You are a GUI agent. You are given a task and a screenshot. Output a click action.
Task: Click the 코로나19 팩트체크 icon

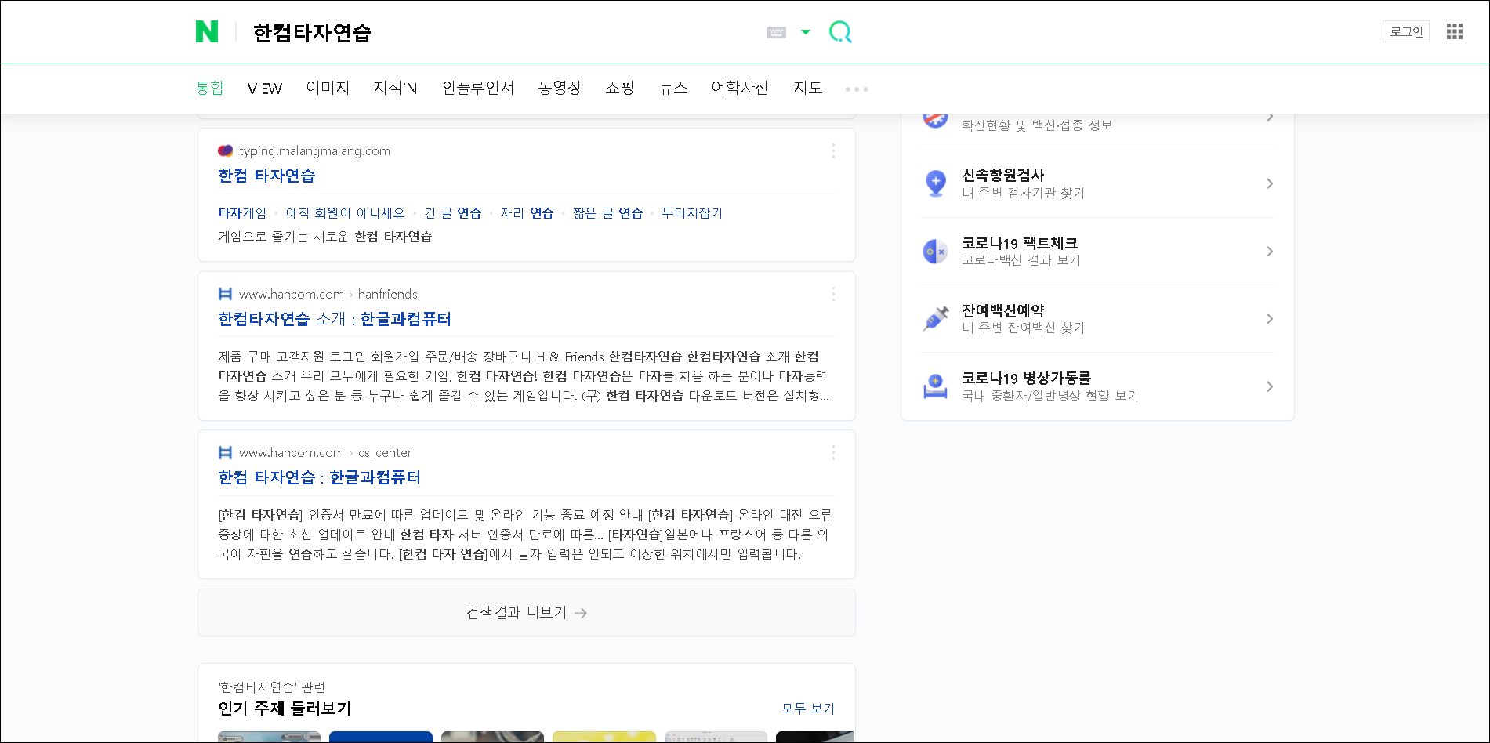pos(936,252)
